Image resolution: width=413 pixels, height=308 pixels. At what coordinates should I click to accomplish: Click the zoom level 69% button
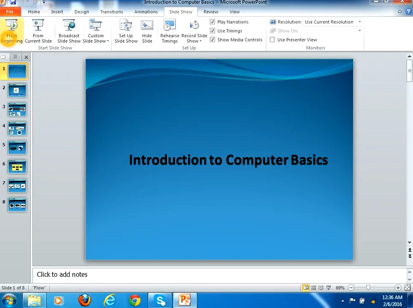(340, 288)
